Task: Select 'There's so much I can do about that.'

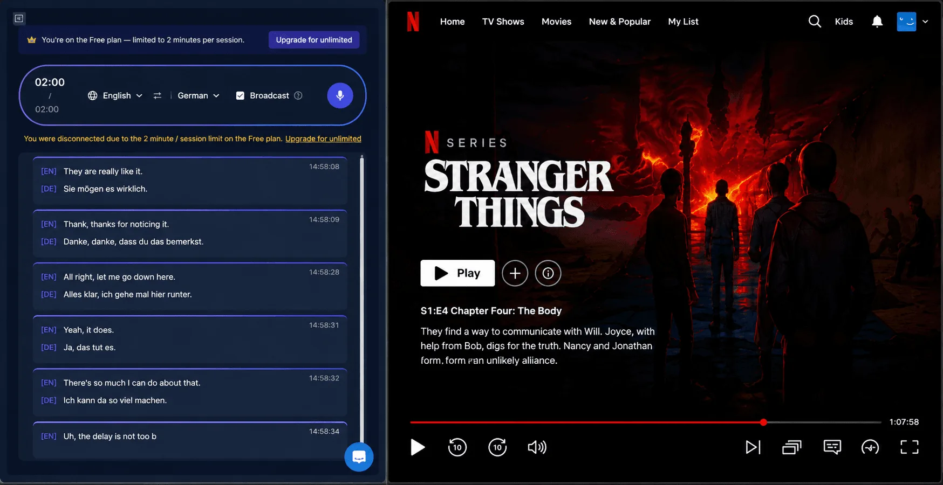Action: pos(132,383)
